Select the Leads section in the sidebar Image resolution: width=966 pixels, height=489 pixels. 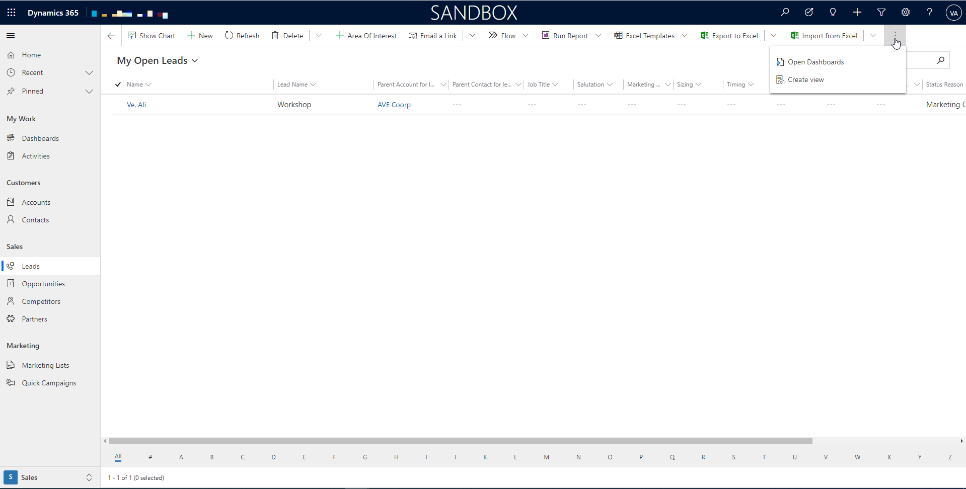(30, 266)
